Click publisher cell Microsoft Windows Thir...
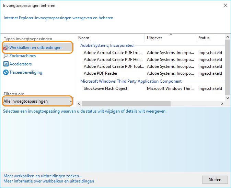 170,88
